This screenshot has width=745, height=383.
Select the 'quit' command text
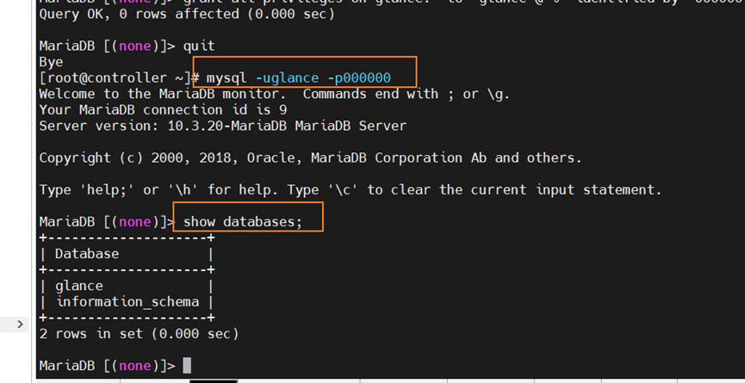point(199,46)
